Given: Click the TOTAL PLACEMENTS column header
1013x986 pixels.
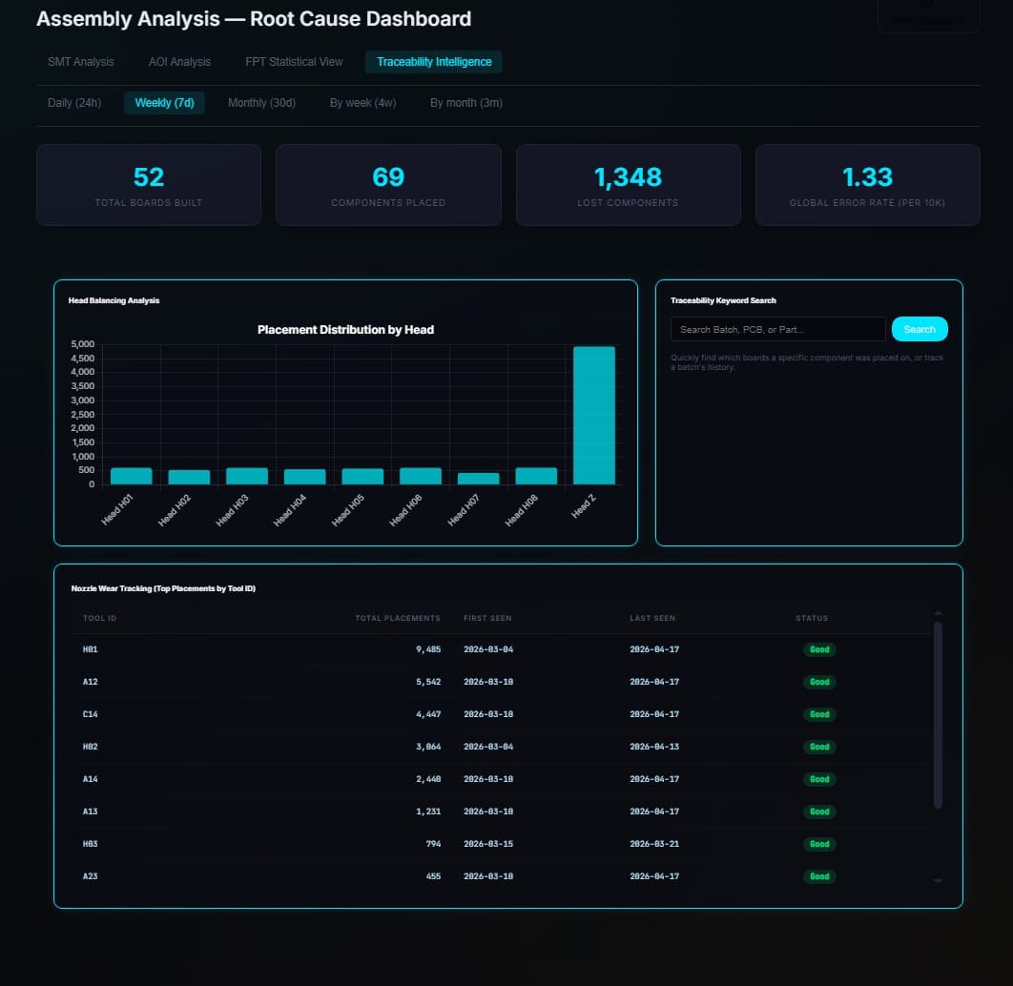Looking at the screenshot, I should 398,618.
